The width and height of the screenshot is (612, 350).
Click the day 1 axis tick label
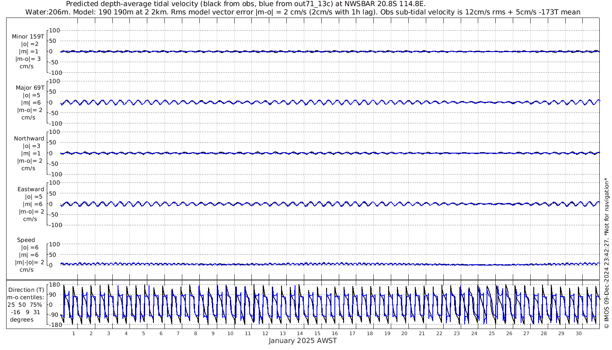coord(73,333)
